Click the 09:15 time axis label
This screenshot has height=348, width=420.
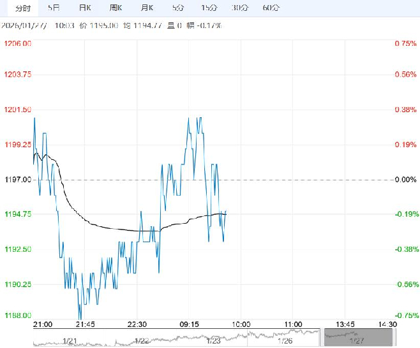(190, 324)
